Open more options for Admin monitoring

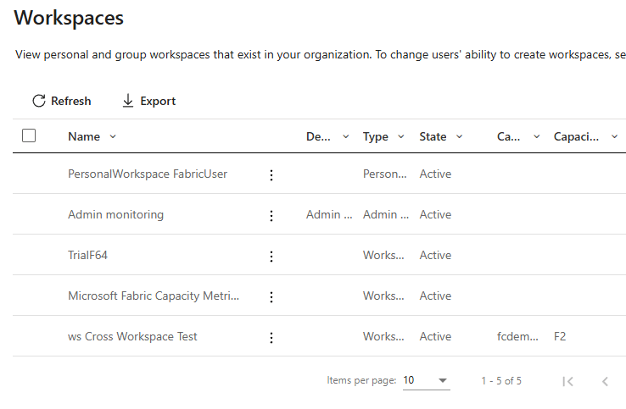[x=271, y=215]
